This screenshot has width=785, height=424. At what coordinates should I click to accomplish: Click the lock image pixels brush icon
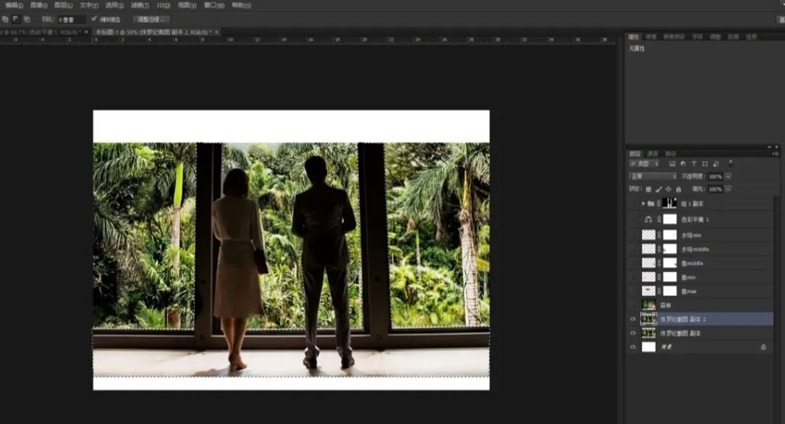click(x=659, y=189)
